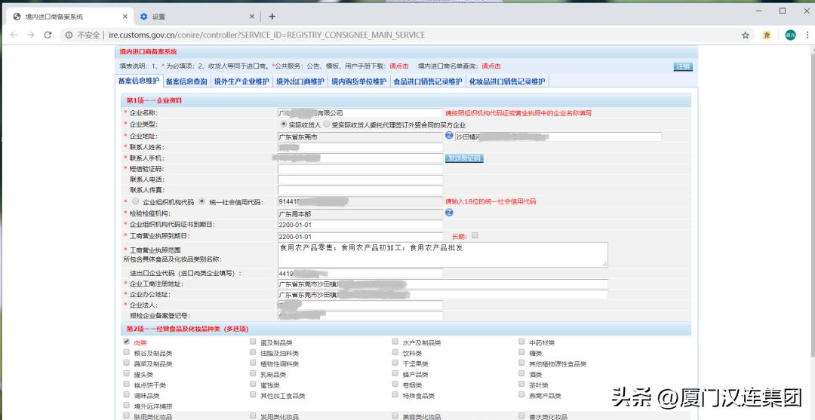Click the 企业工商注册地址 input field
Screen dimensions: 815x420
(443, 284)
